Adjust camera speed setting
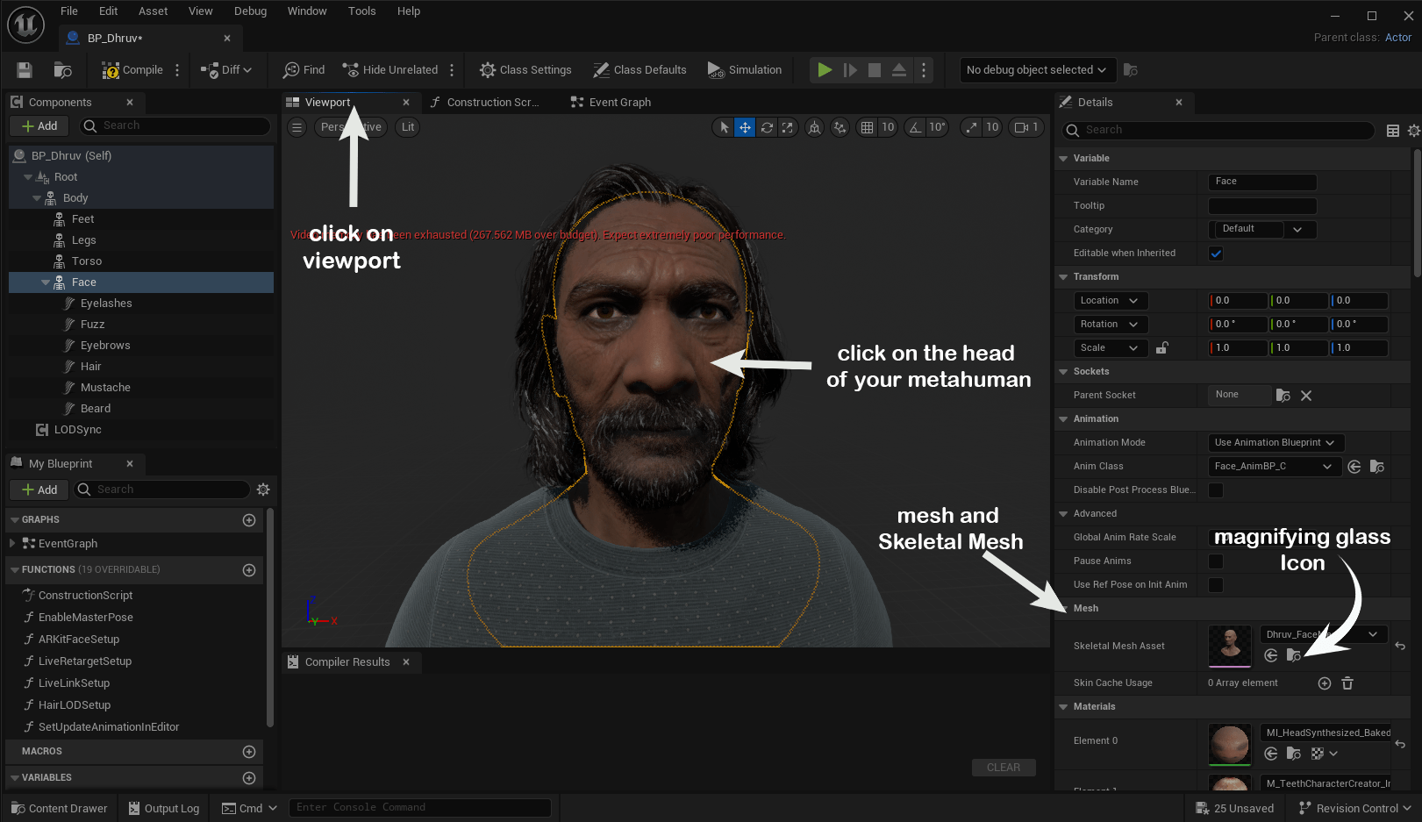Screen dimensions: 1422x822 (1026, 128)
